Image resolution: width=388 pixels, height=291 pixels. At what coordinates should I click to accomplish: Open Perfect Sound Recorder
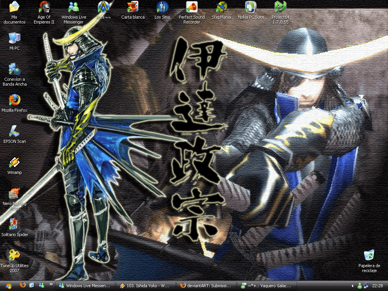pos(191,8)
